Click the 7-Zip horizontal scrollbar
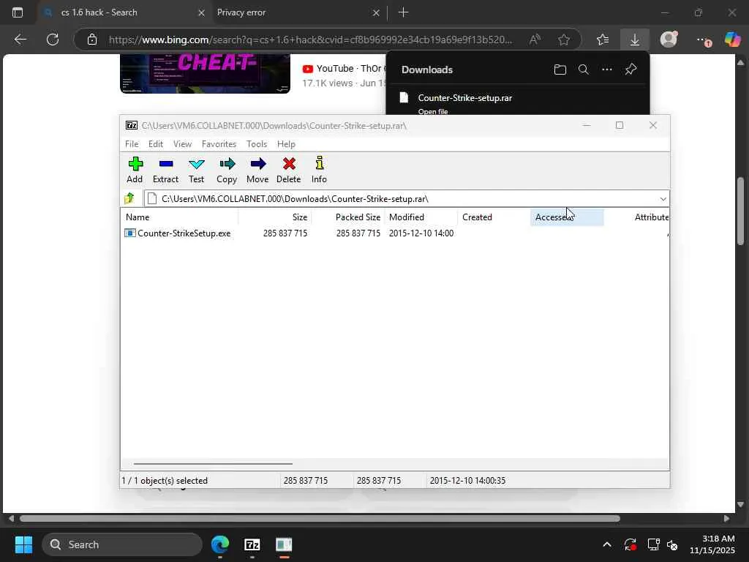Image resolution: width=749 pixels, height=562 pixels. (x=213, y=463)
